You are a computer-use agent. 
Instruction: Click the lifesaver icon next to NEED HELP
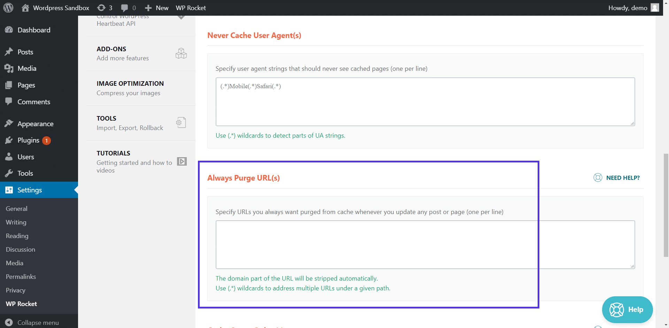click(598, 177)
